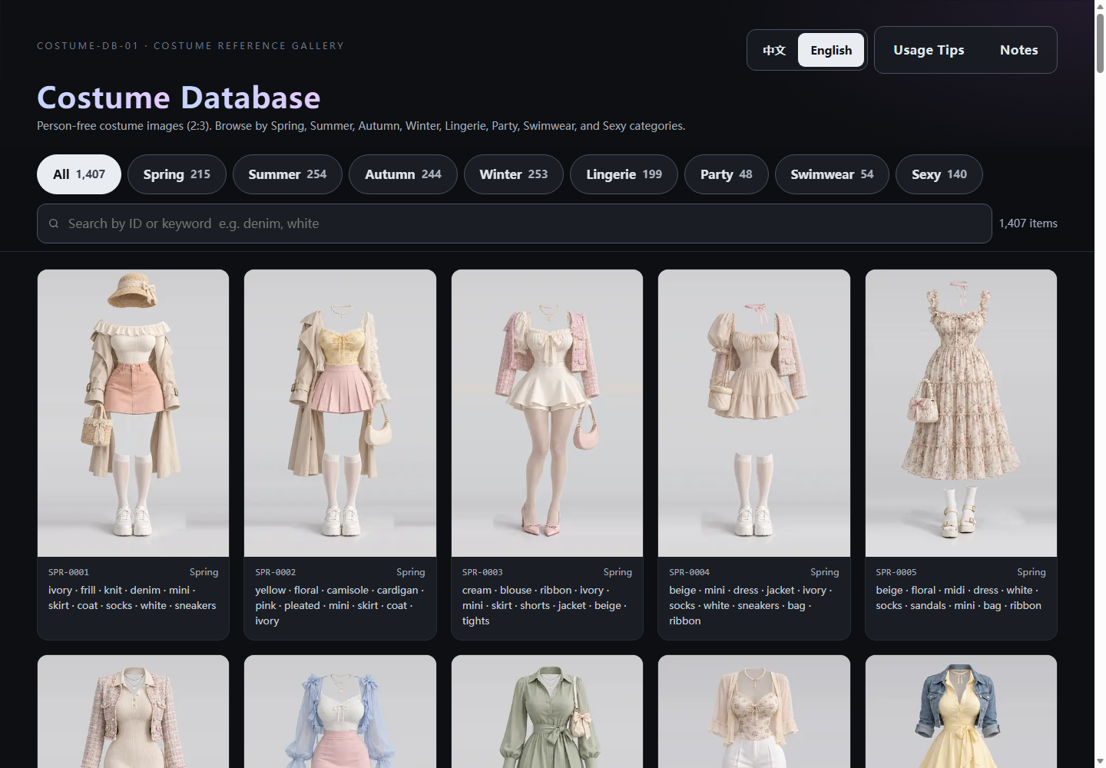Click the SPR-0003 ID label
The image size is (1106, 768).
(482, 572)
